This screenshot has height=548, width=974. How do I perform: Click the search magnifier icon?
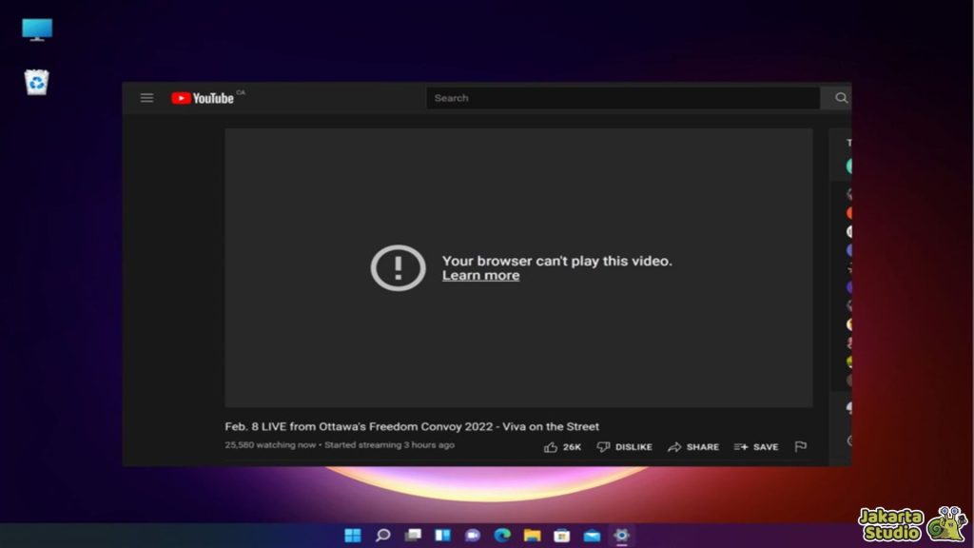[840, 97]
